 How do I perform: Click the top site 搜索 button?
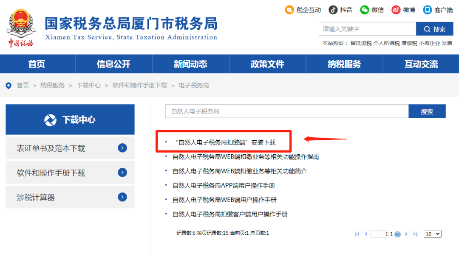pos(435,29)
